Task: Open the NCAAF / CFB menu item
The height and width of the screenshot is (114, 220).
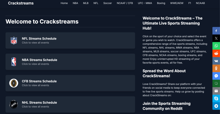Action: 125,3
